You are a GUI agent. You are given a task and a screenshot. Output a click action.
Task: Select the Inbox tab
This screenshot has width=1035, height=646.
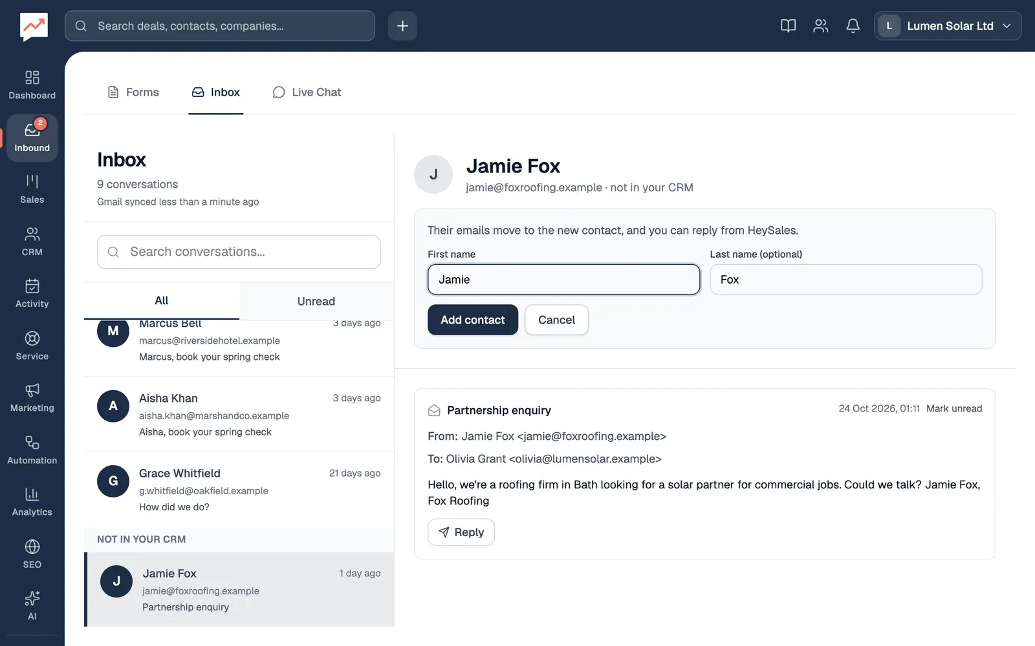215,92
